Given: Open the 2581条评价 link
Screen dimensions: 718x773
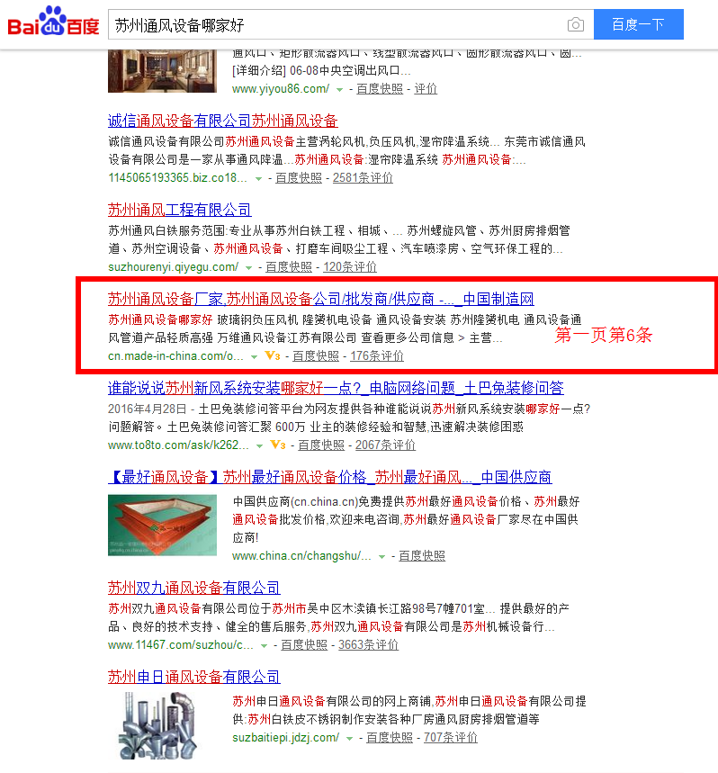Looking at the screenshot, I should (x=363, y=178).
